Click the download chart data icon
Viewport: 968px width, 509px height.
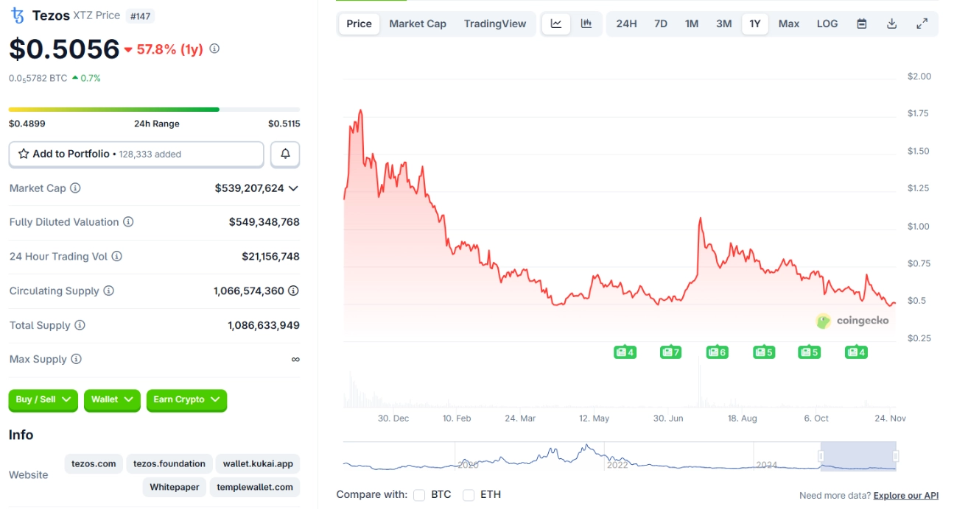click(891, 24)
